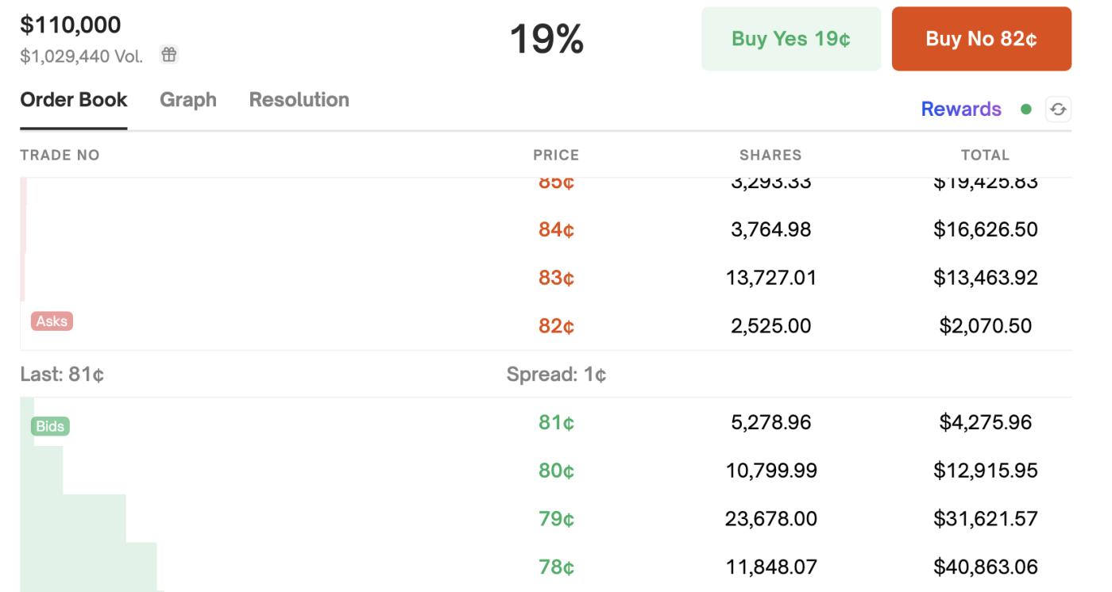Click the green Bids badge

[x=51, y=426]
